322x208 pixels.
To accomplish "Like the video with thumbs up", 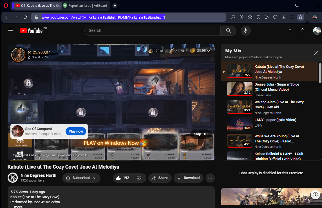I will pyautogui.click(x=122, y=178).
